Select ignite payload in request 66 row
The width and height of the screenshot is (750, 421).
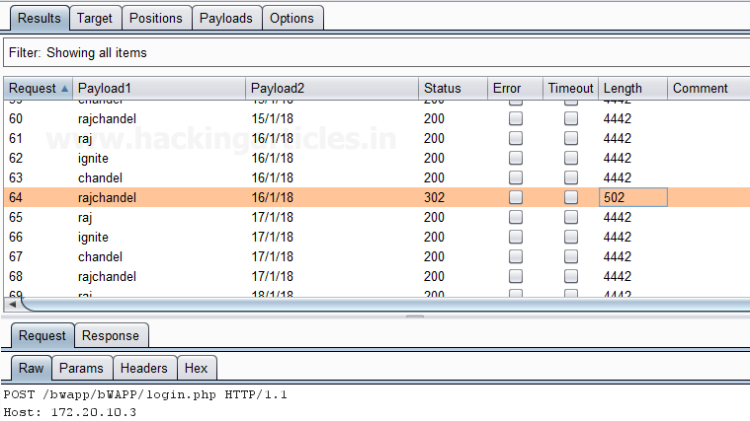(x=93, y=238)
